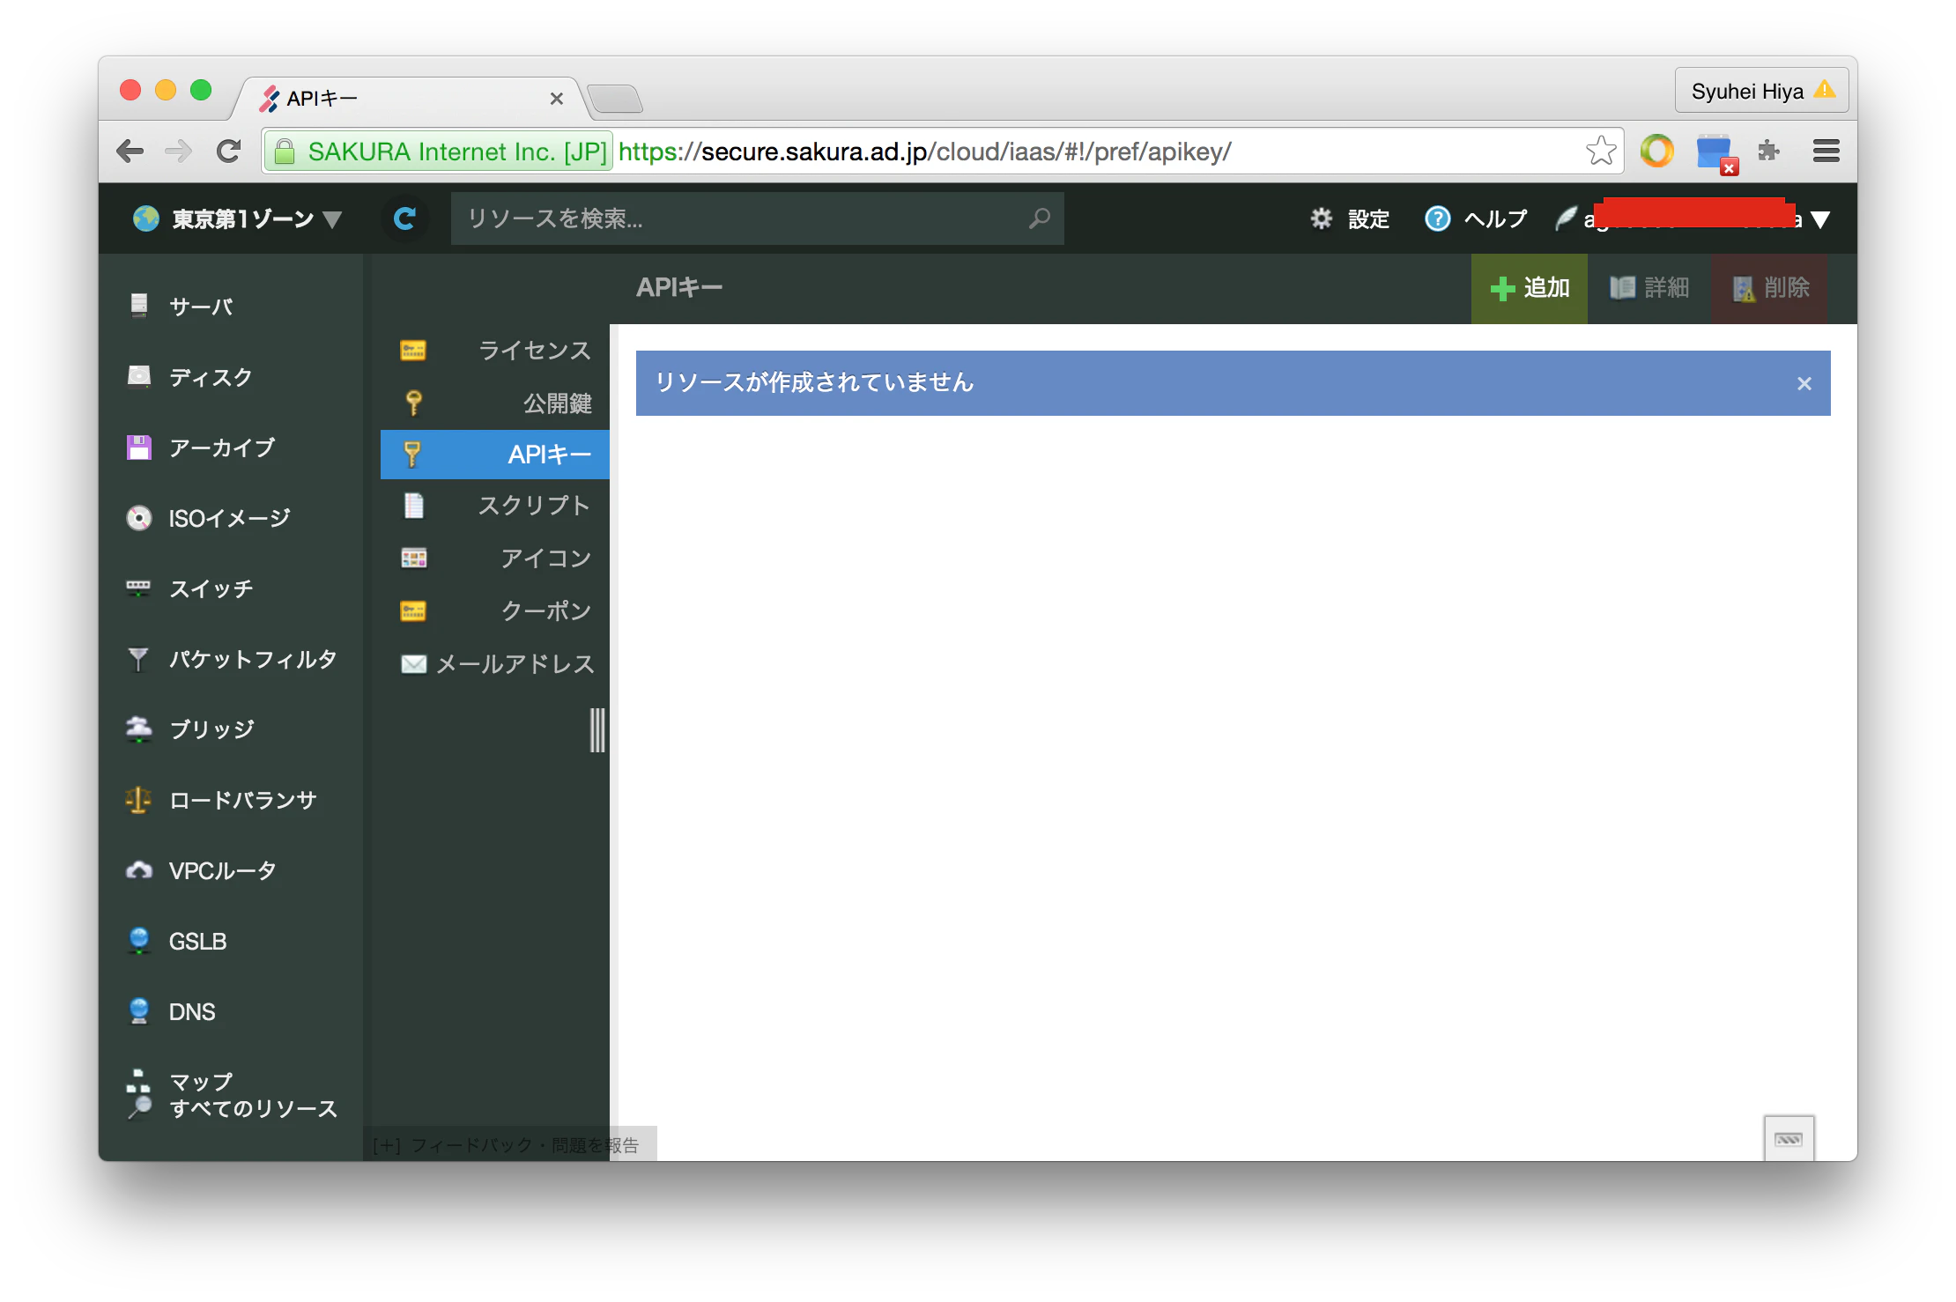Viewport: 1956px width, 1302px height.
Task: Go back in browser
Action: click(130, 152)
